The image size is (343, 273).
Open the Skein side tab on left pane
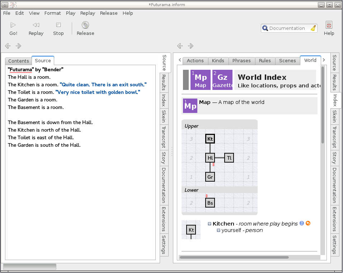[164, 117]
